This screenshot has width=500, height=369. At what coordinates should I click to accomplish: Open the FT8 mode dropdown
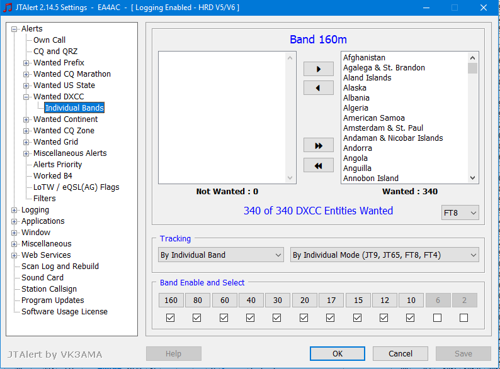pos(460,212)
